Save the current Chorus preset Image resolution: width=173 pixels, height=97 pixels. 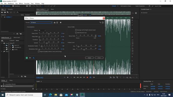pyautogui.click(x=55, y=23)
